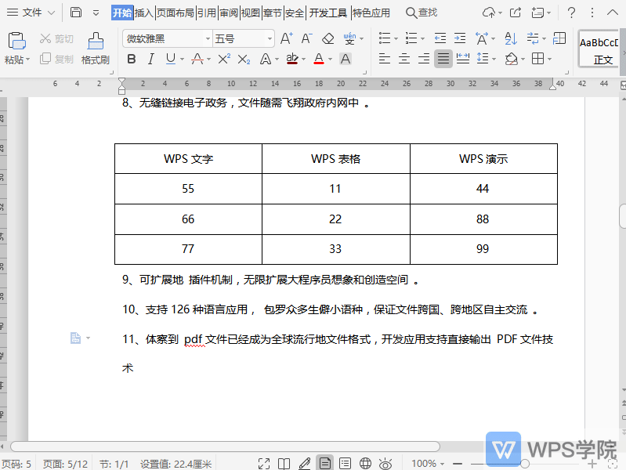Toggle subscript X₂ formatting

pos(244,60)
